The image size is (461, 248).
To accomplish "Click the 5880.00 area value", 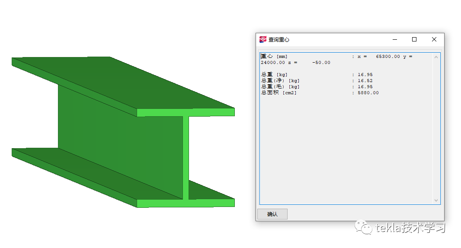I will click(x=368, y=93).
